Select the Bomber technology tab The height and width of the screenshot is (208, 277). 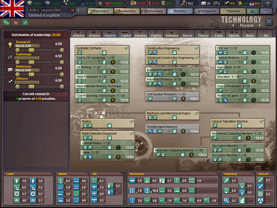(x=141, y=34)
